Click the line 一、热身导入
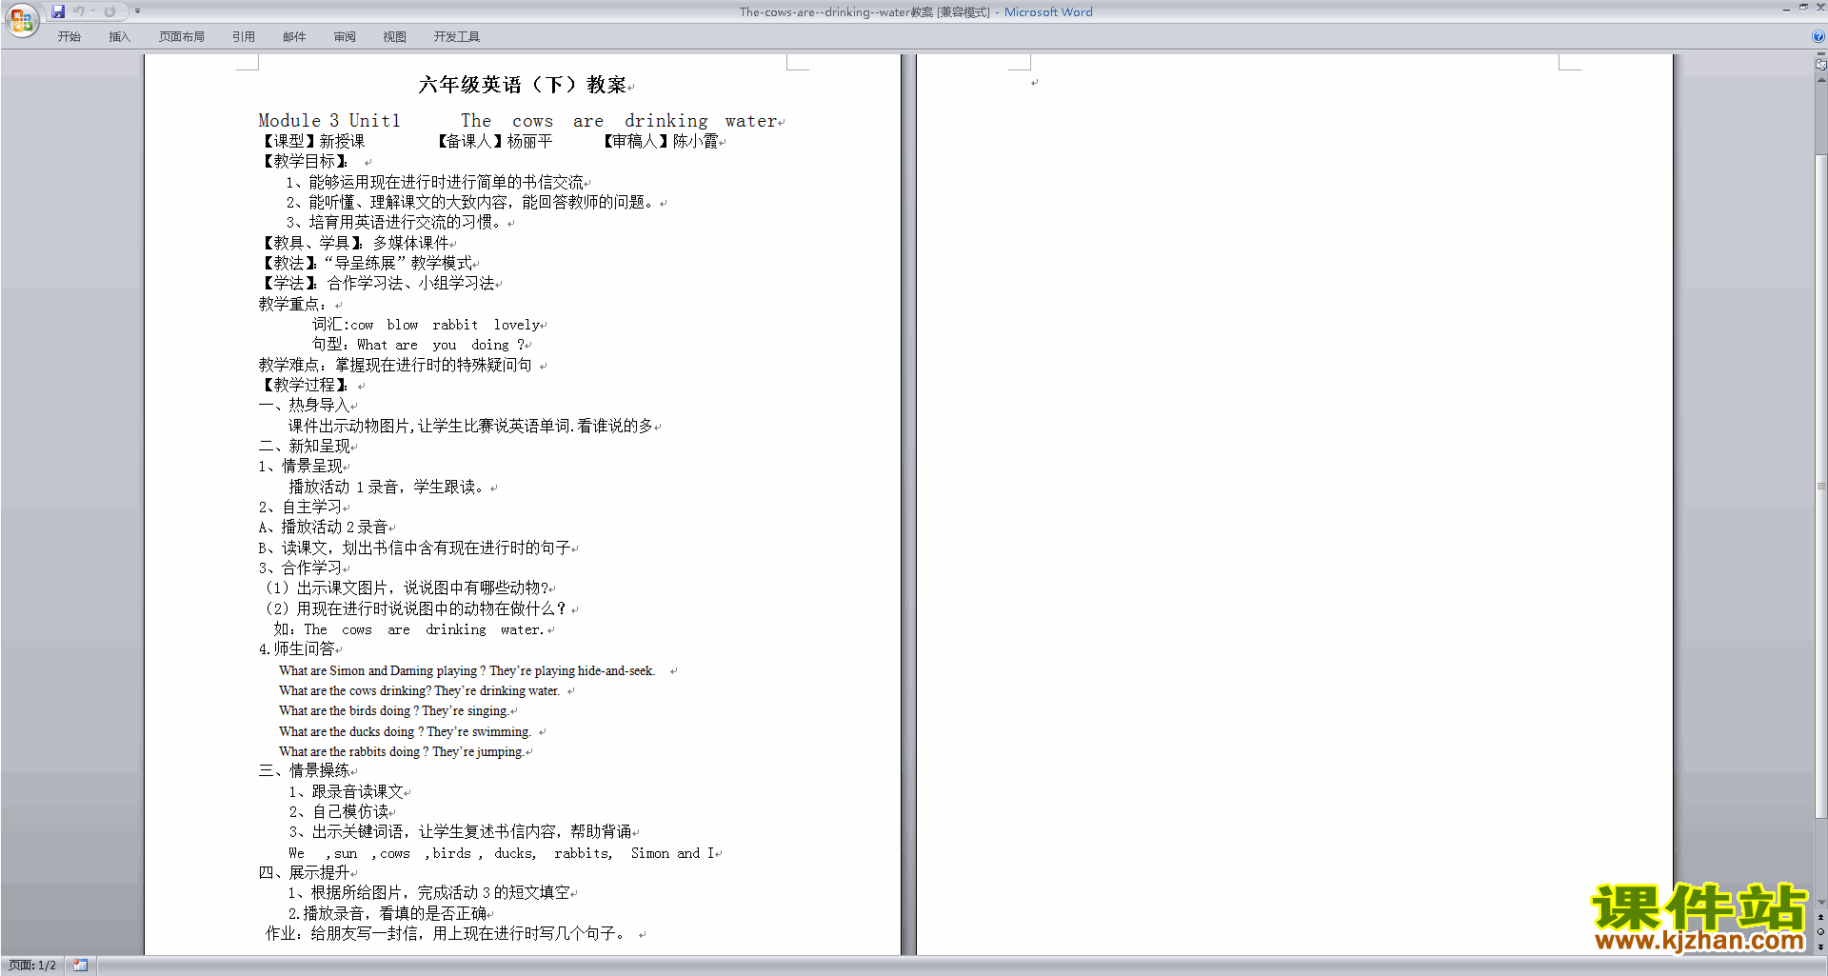The image size is (1828, 976). coord(305,405)
